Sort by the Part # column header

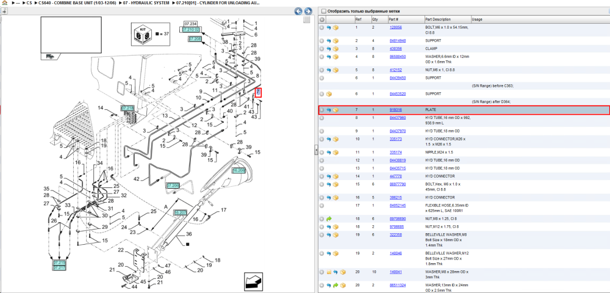click(393, 20)
